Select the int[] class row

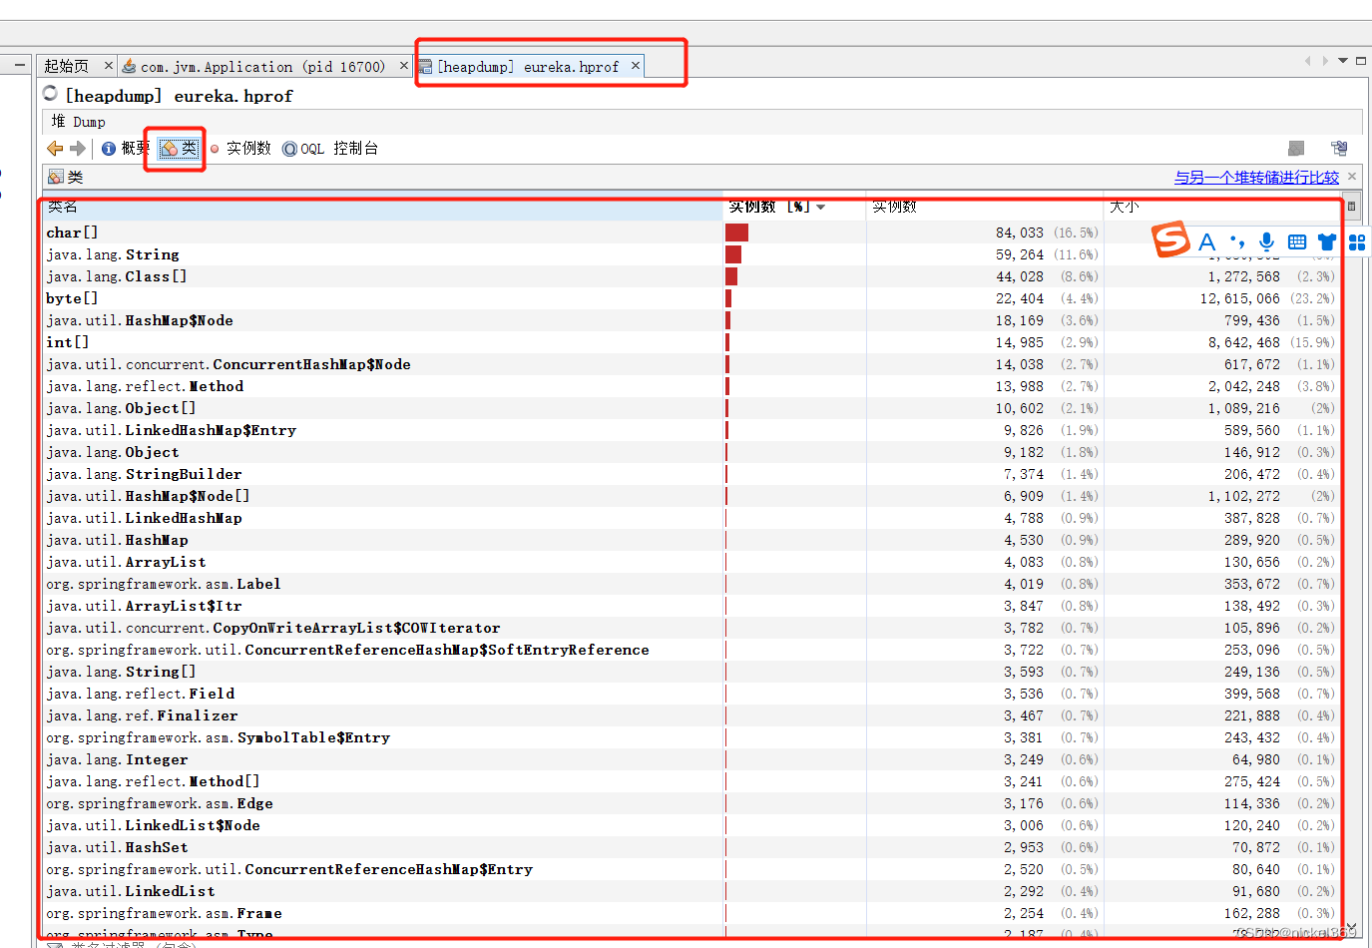pos(693,342)
